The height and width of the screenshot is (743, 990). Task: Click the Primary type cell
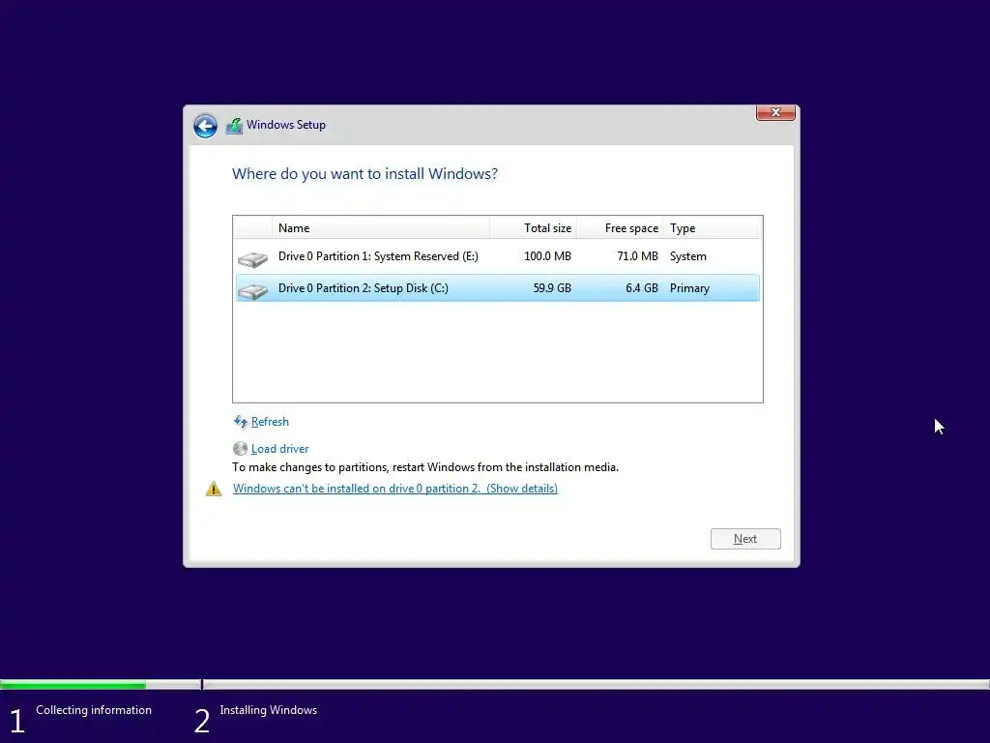point(689,288)
